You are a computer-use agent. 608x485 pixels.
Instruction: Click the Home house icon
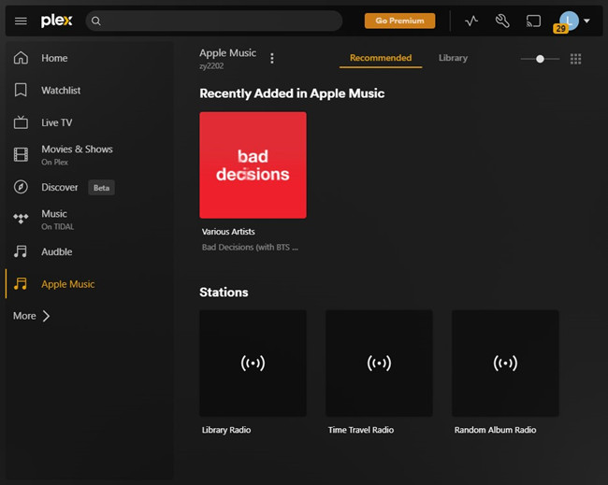click(21, 58)
